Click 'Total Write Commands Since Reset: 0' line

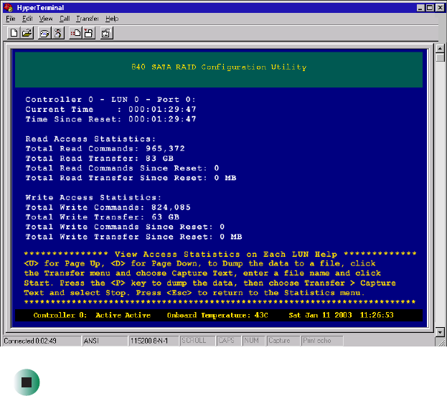tap(125, 227)
